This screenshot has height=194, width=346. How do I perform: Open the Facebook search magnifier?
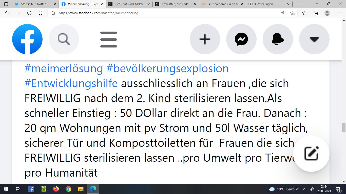[x=64, y=39]
